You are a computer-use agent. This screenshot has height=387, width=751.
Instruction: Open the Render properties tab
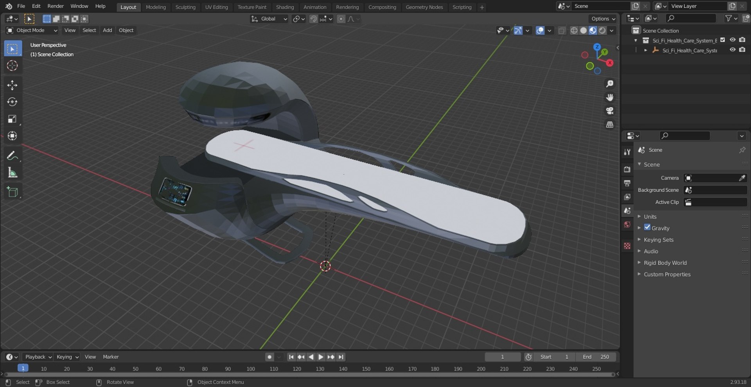point(627,169)
